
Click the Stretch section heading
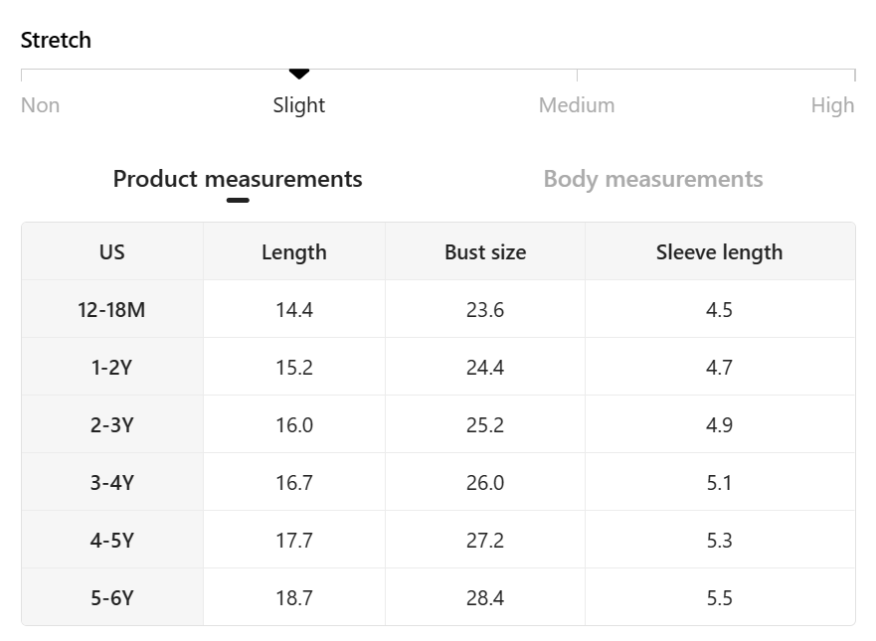tap(56, 41)
